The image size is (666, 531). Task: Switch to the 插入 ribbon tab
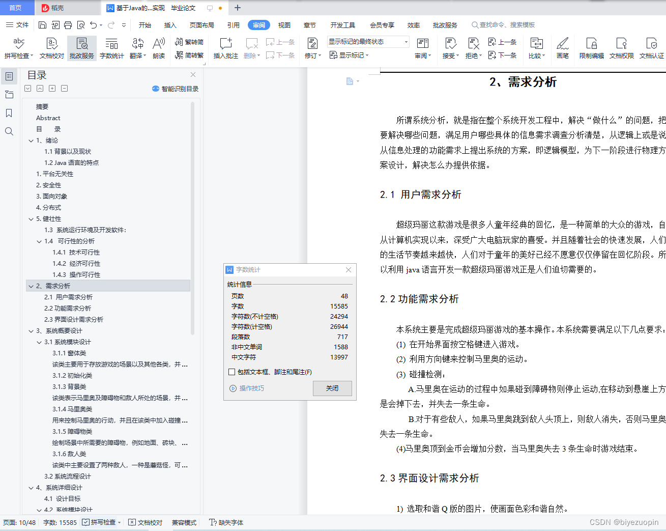coord(170,25)
